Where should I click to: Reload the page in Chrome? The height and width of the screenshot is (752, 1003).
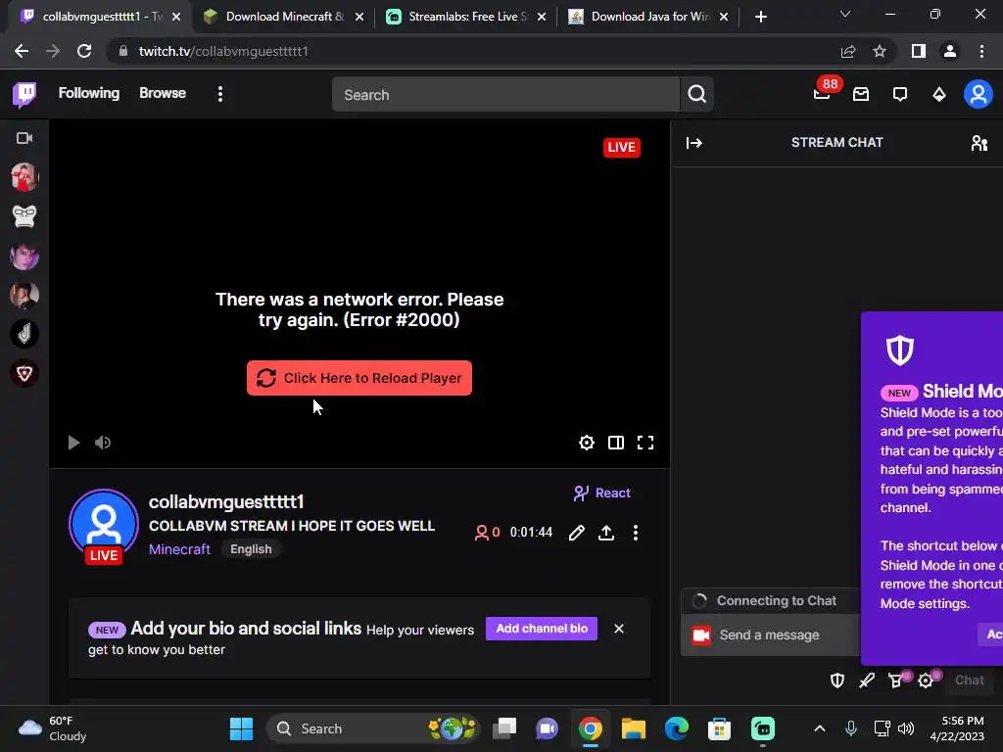[x=84, y=51]
